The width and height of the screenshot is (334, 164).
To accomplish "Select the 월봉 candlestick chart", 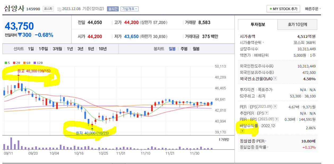I will tap(196, 49).
